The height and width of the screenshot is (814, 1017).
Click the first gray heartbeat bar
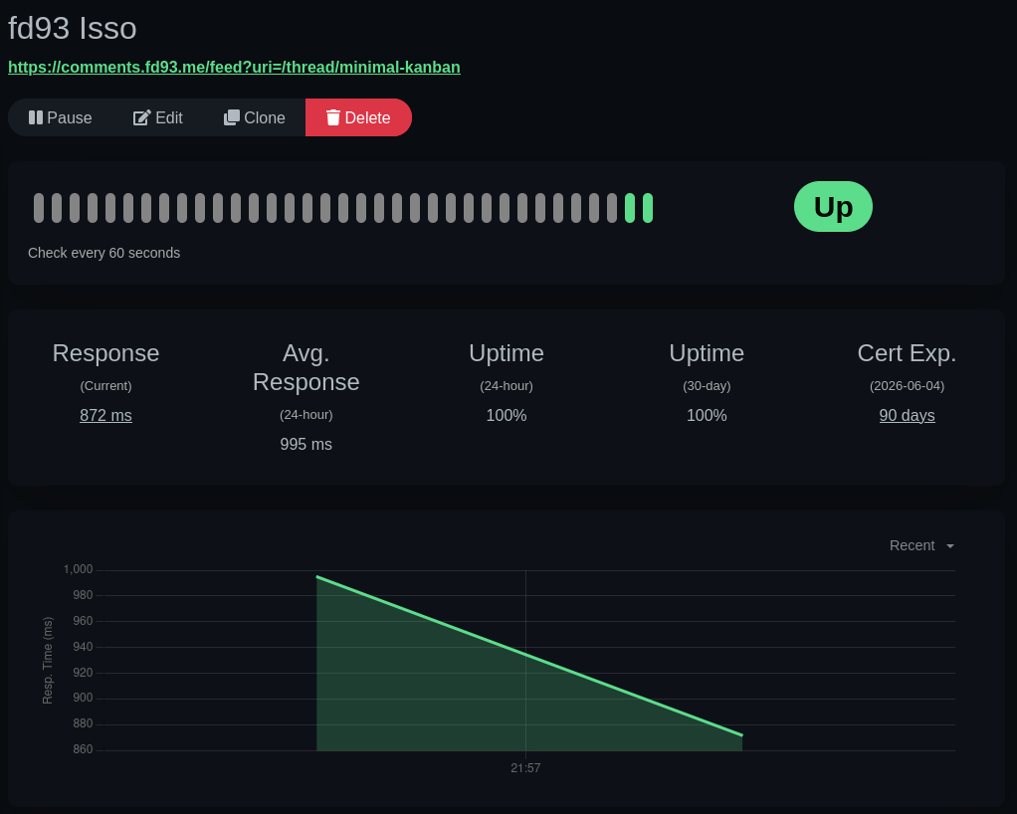pyautogui.click(x=40, y=207)
